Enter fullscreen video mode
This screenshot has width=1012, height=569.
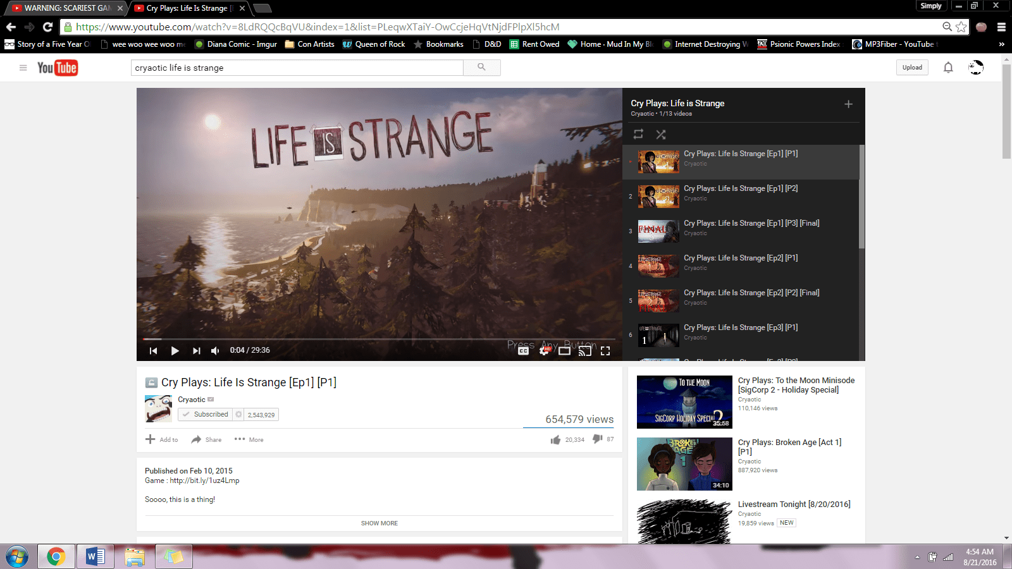pyautogui.click(x=605, y=351)
